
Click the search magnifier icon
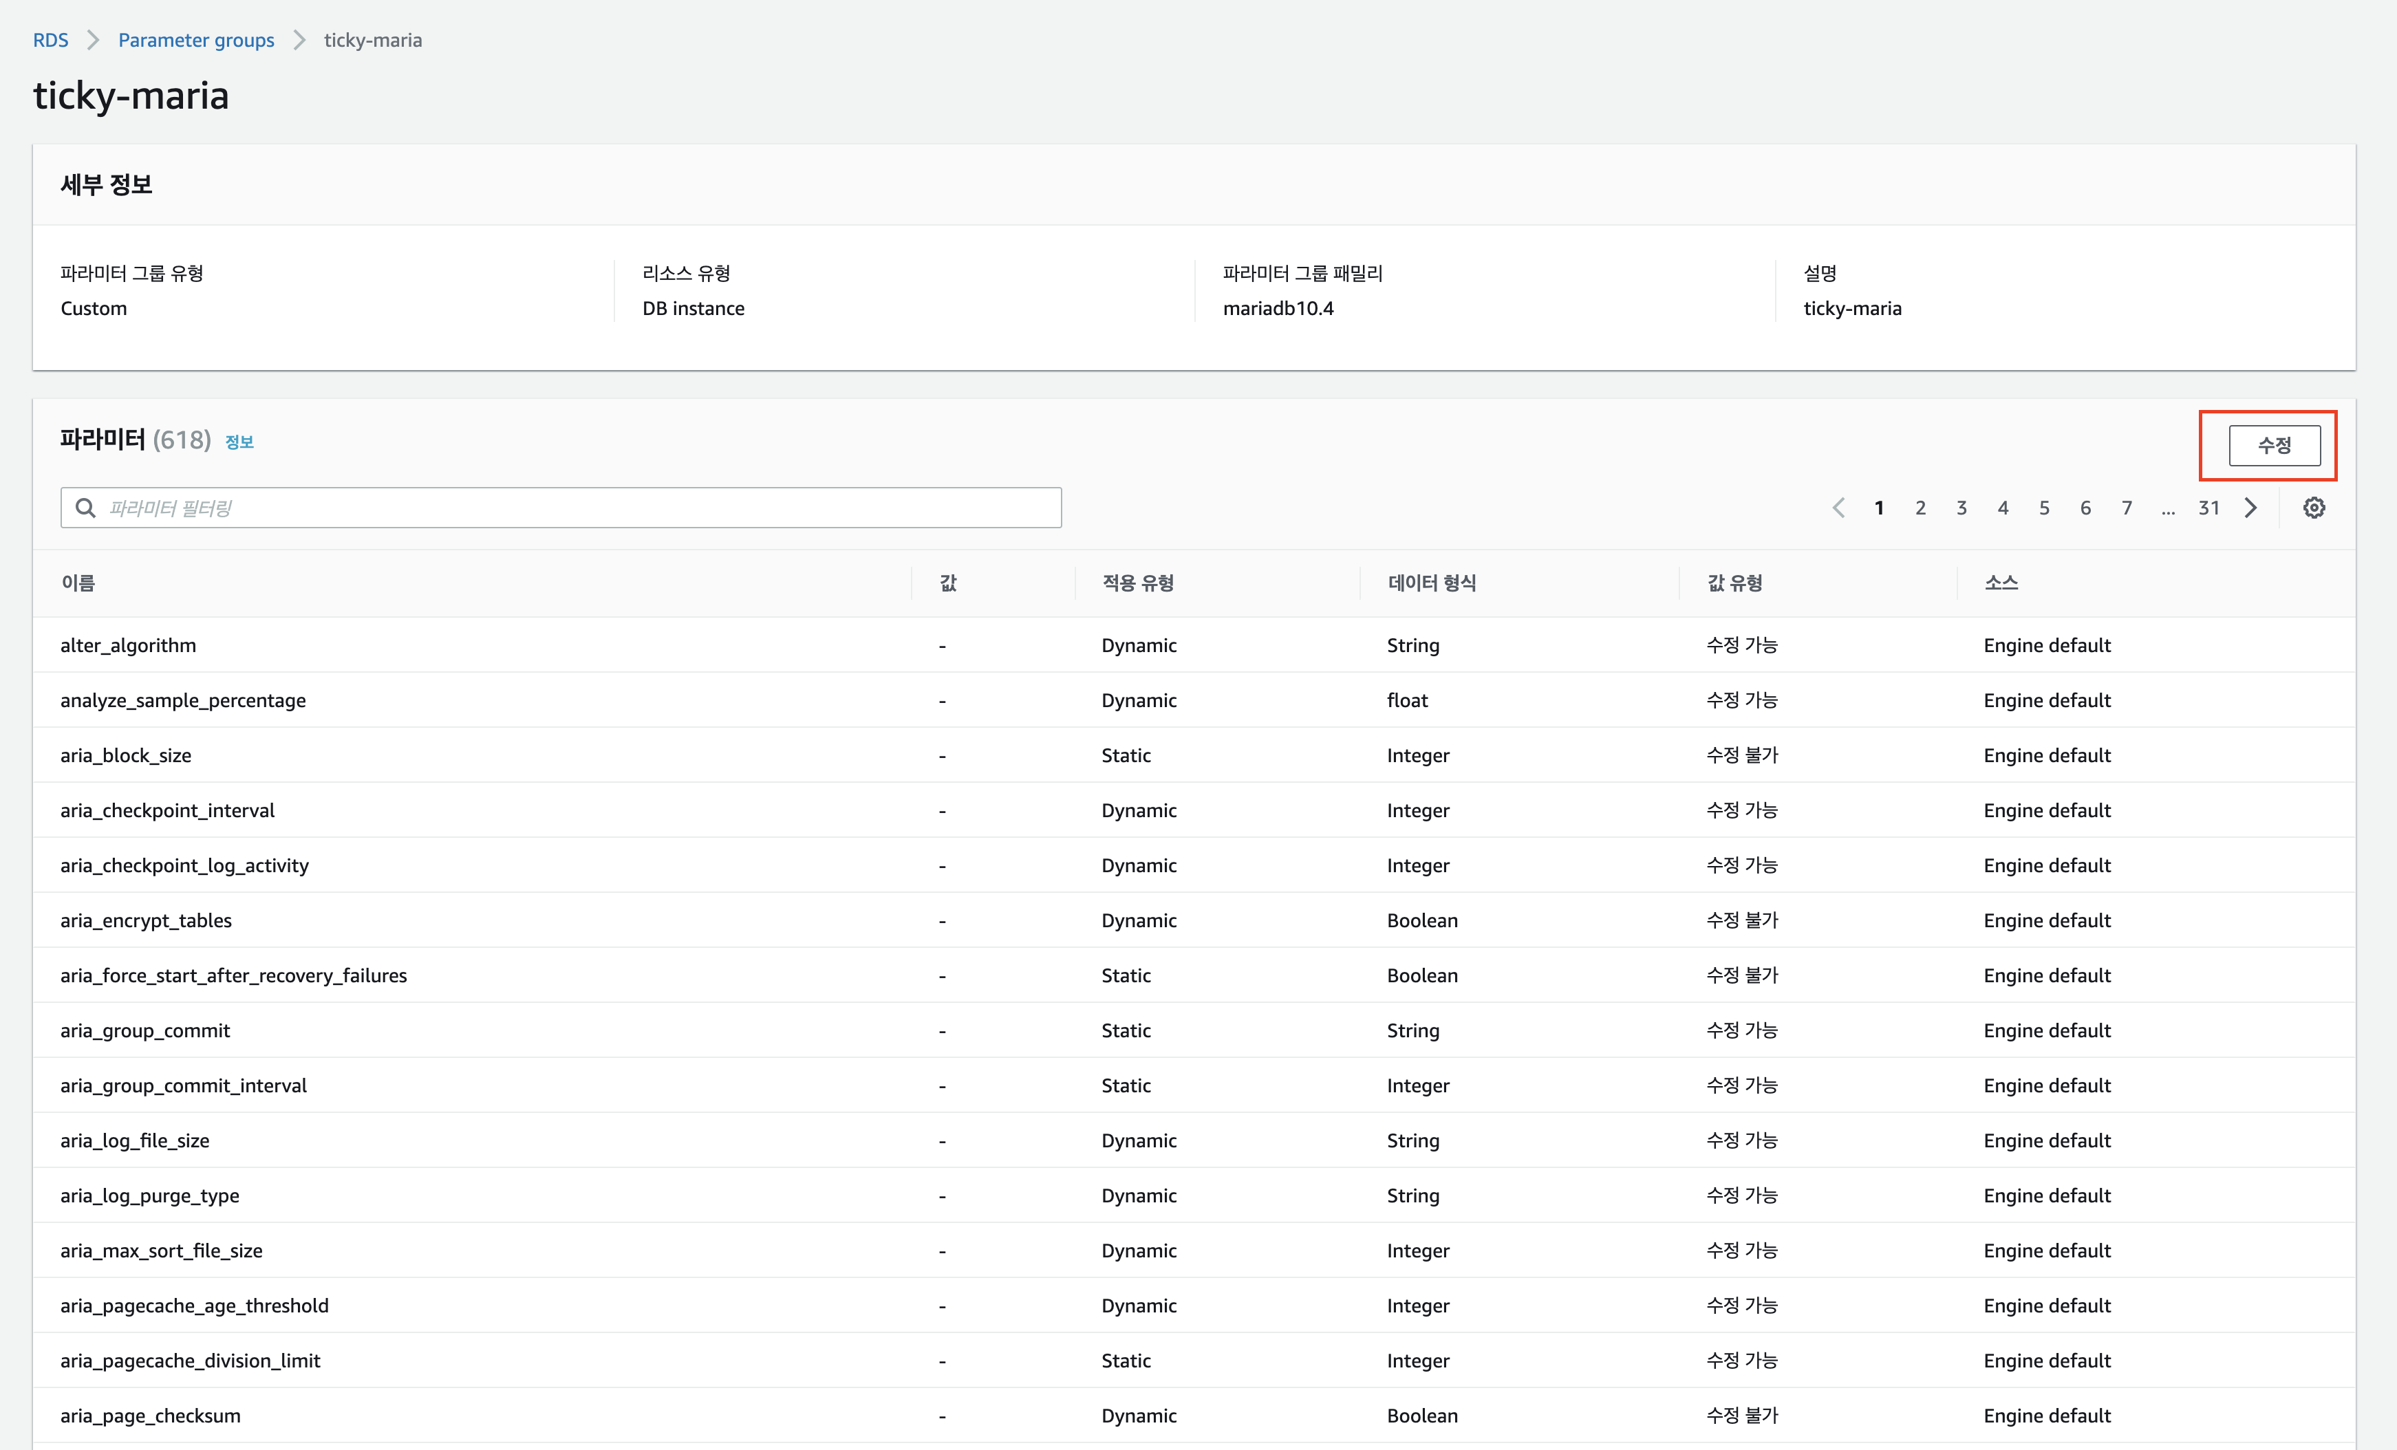tap(85, 508)
